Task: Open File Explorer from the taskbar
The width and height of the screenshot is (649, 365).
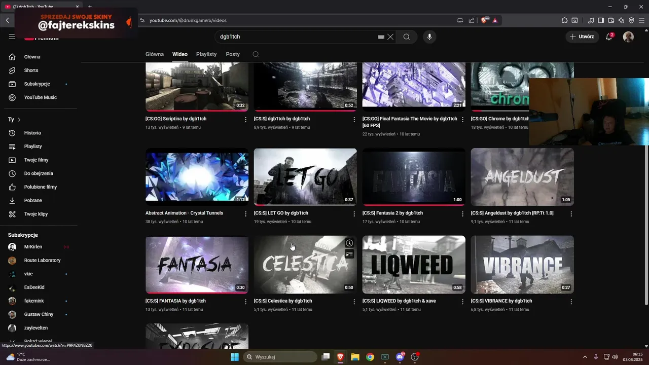Action: point(355,357)
